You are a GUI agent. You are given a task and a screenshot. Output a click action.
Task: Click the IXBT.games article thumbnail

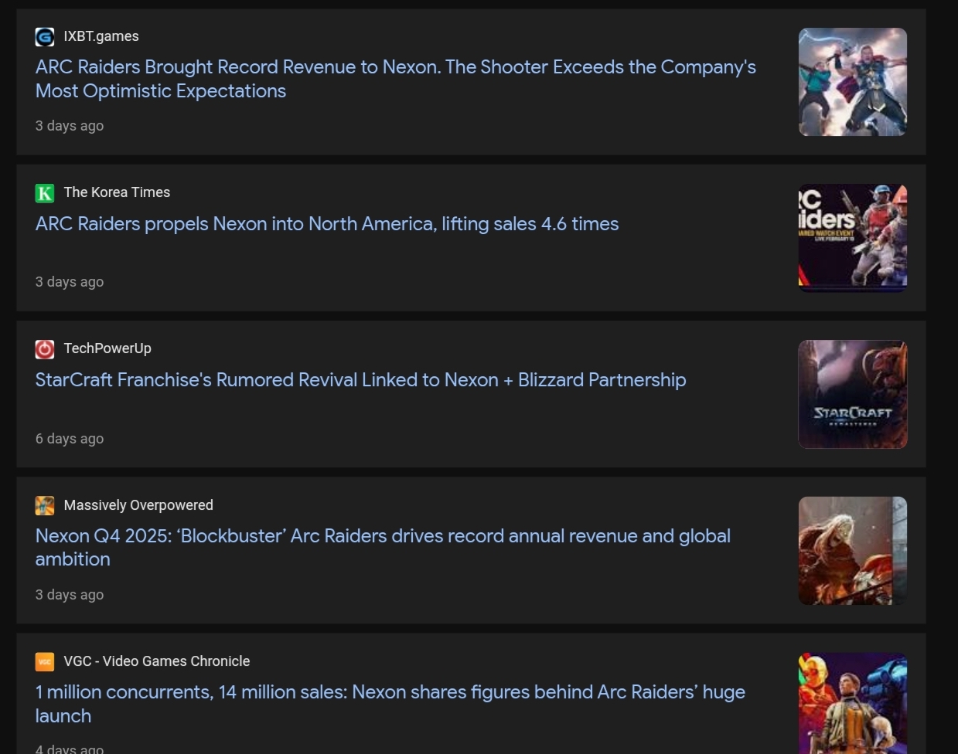pyautogui.click(x=853, y=82)
